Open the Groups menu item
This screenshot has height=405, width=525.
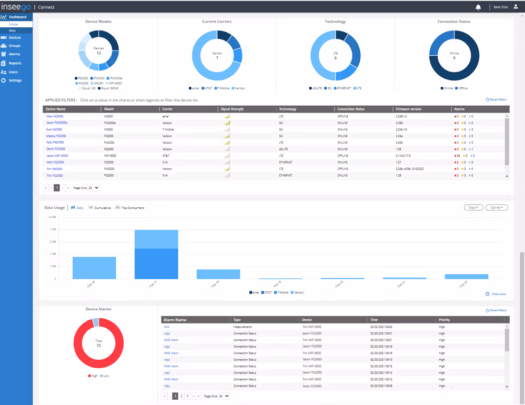[x=14, y=46]
